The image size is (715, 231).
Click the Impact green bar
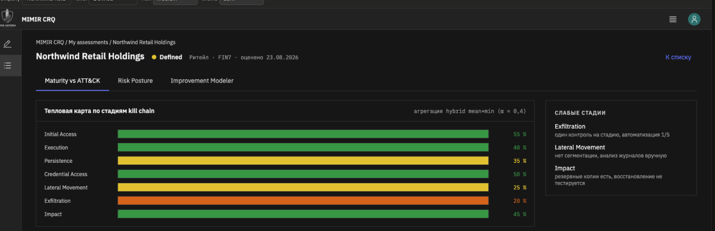click(303, 214)
